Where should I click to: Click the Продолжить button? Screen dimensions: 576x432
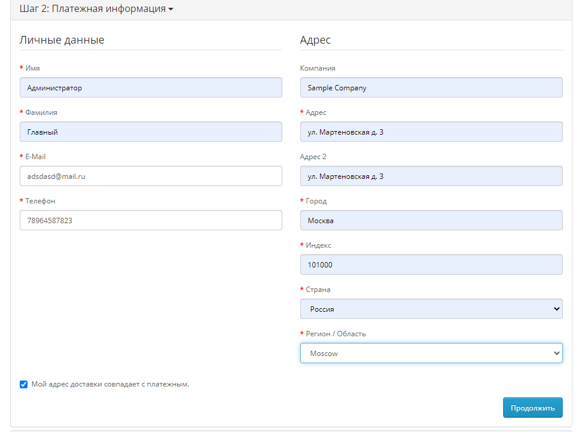pos(533,407)
